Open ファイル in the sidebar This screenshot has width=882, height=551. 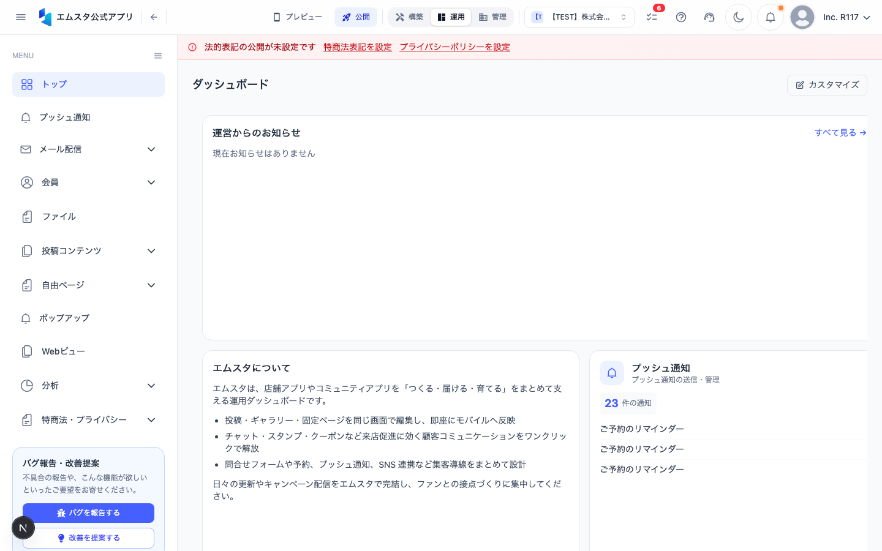click(x=88, y=217)
